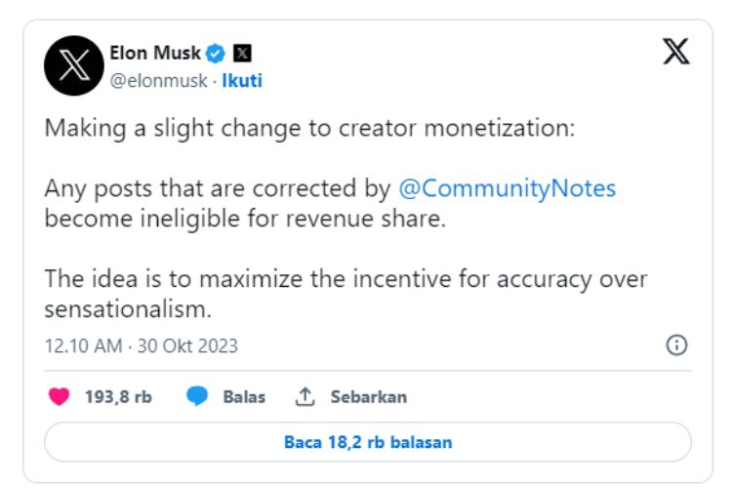The height and width of the screenshot is (488, 732).
Task: Click the blue verified checkmark badge
Action: point(216,54)
